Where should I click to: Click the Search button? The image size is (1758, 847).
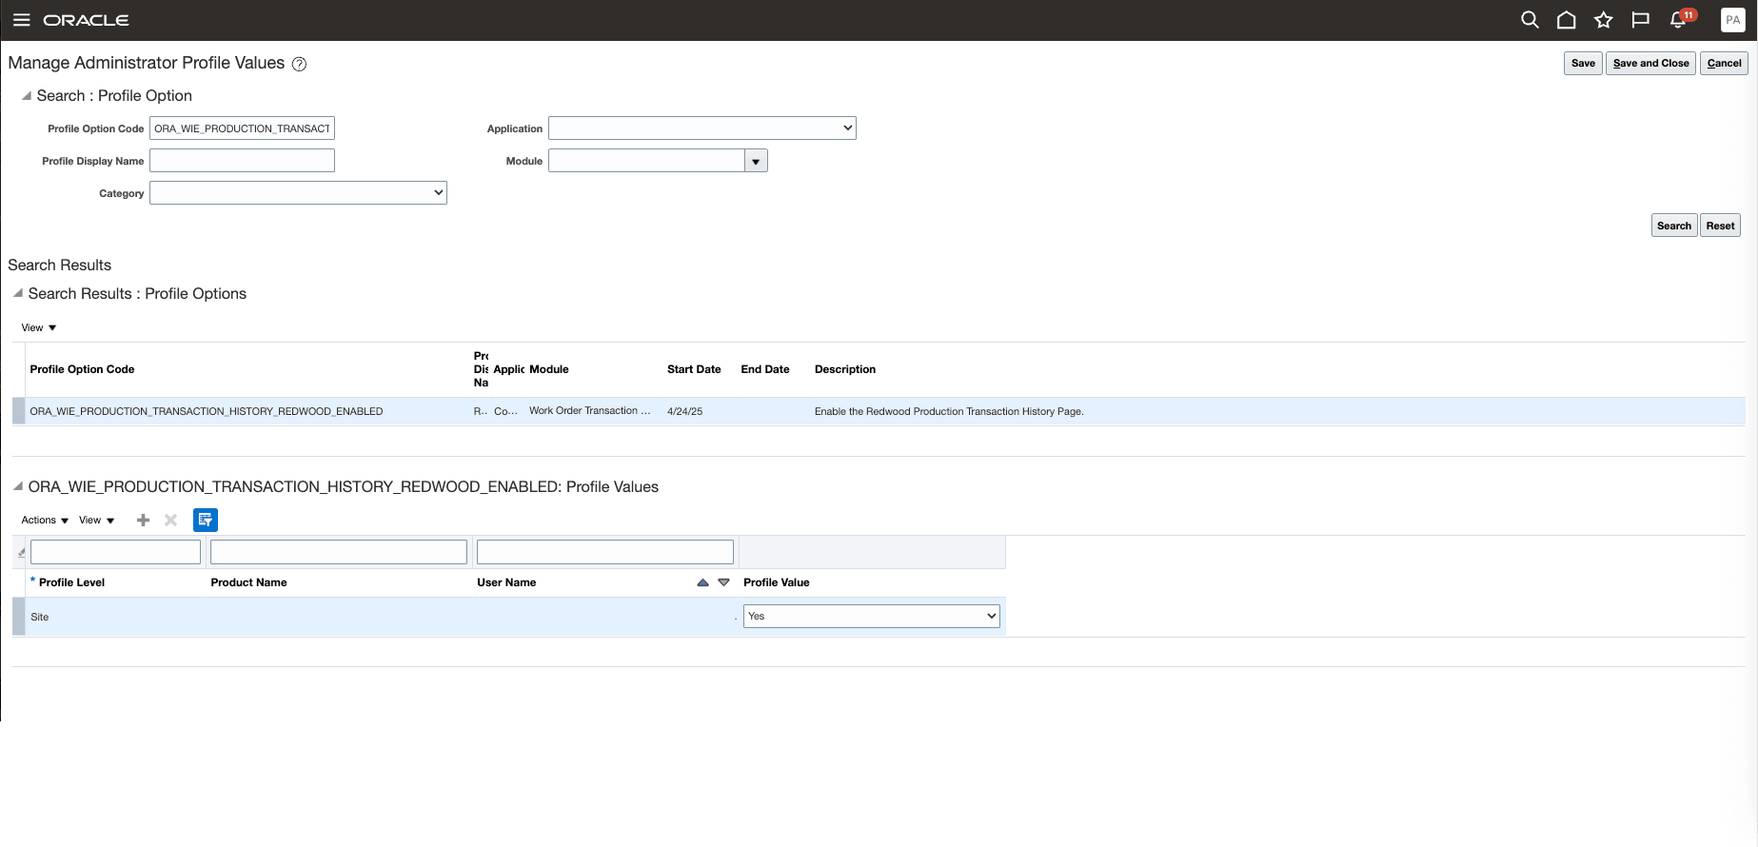[x=1674, y=226]
